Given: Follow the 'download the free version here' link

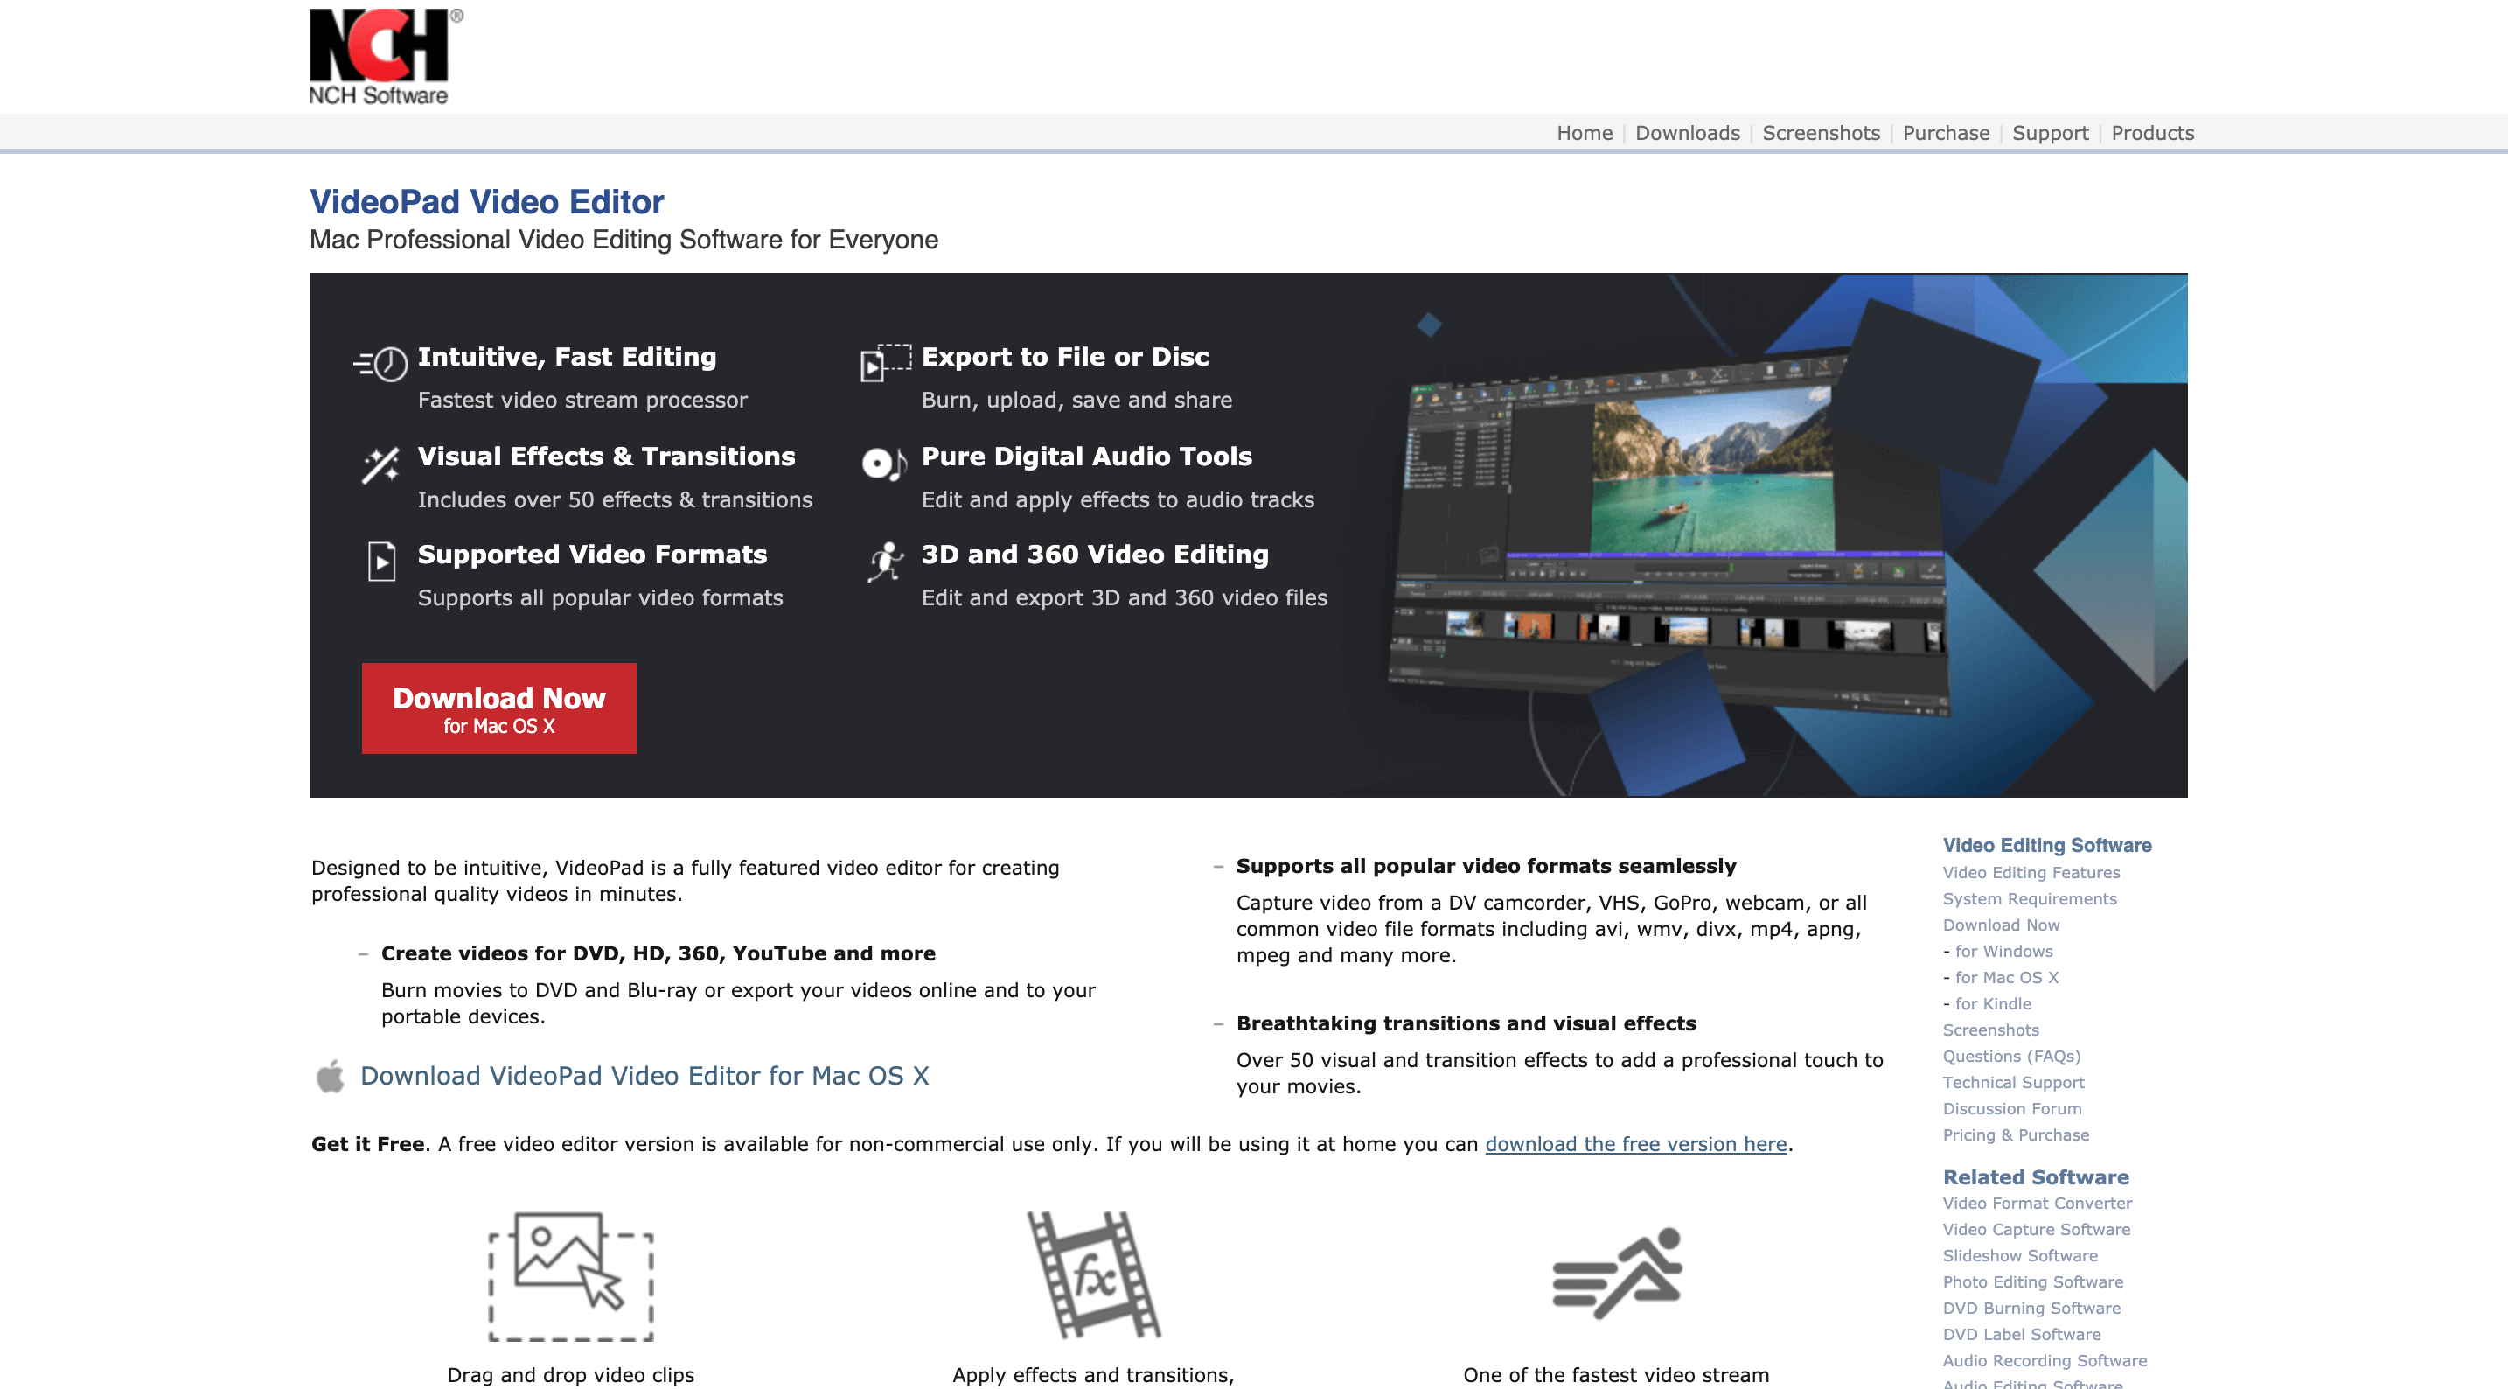Looking at the screenshot, I should coord(1635,1144).
